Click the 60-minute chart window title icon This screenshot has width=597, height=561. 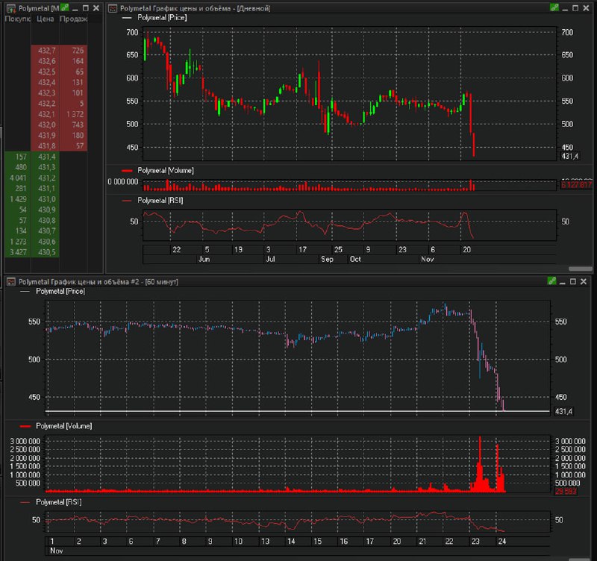[11, 282]
